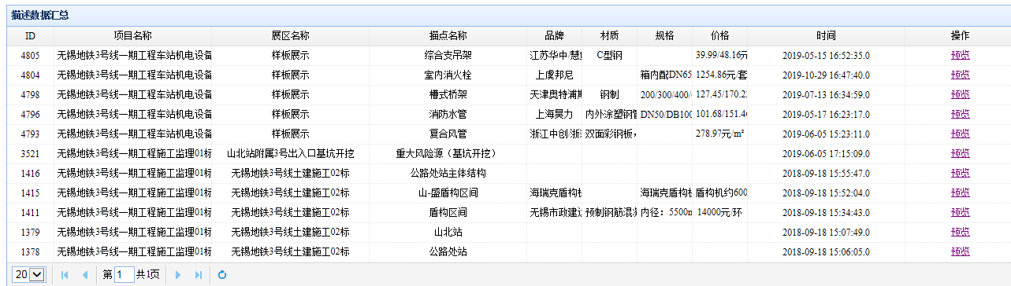Click the 展区名称 column header

pos(290,36)
